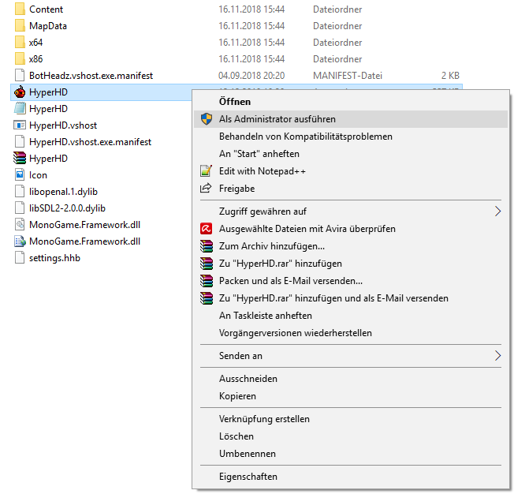Select the Freigabe menu entry

tap(351, 189)
